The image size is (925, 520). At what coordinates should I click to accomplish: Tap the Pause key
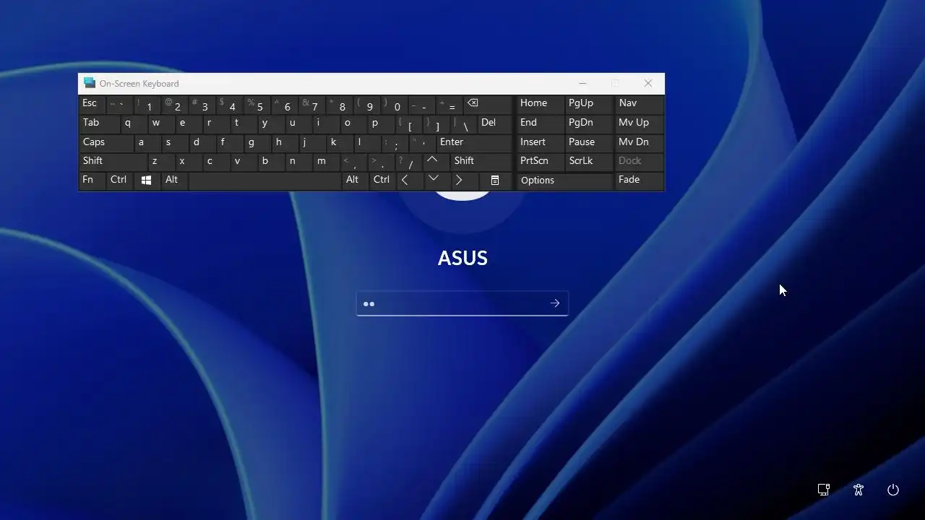pyautogui.click(x=588, y=142)
